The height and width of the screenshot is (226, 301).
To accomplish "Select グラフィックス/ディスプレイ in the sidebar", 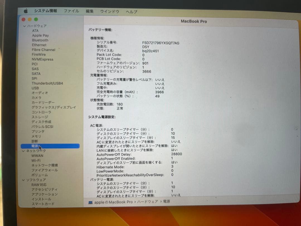I will [x=54, y=107].
